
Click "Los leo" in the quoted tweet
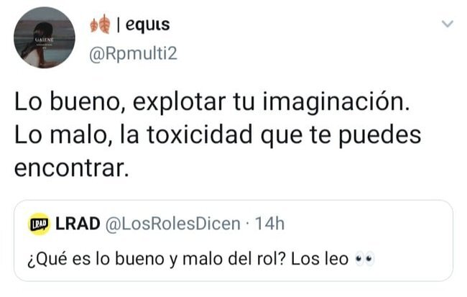320,259
